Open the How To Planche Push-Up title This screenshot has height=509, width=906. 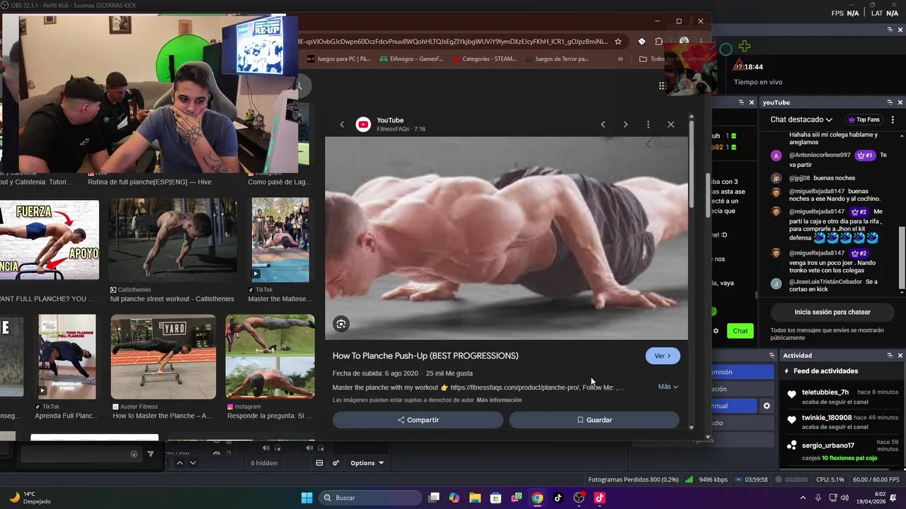425,356
